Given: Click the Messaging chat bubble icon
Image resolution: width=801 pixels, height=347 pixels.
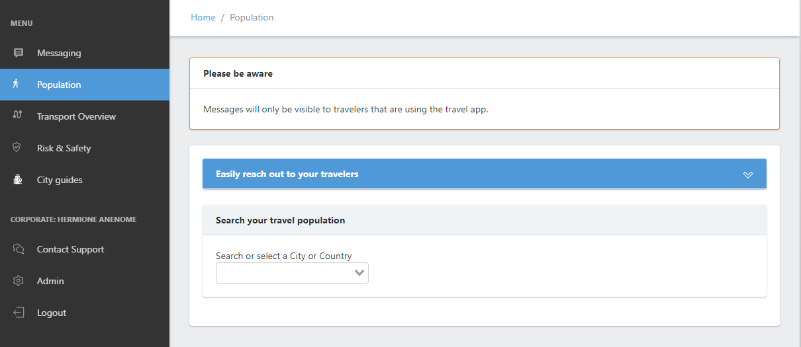Looking at the screenshot, I should tap(19, 53).
